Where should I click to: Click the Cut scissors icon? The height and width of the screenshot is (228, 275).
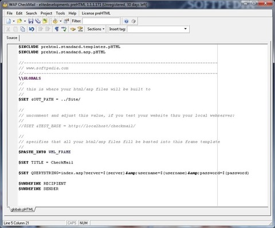tap(8, 29)
